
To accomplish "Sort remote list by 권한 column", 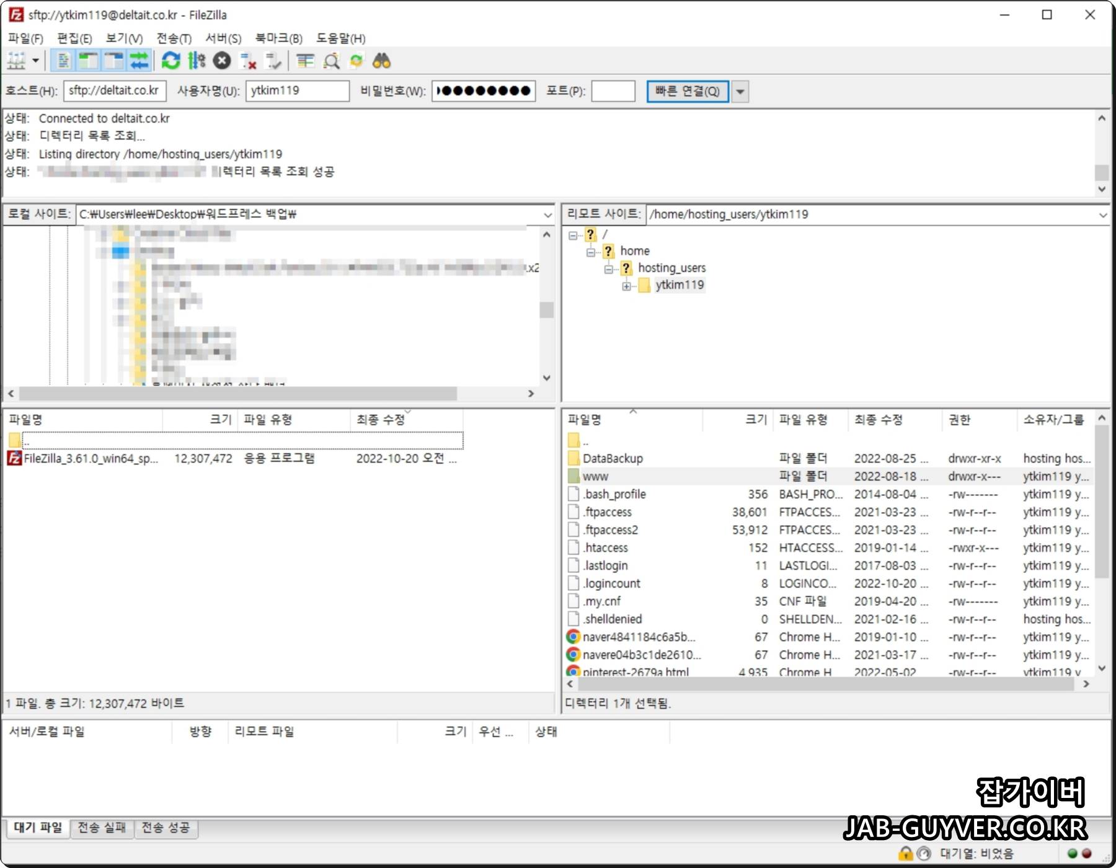I will point(979,420).
